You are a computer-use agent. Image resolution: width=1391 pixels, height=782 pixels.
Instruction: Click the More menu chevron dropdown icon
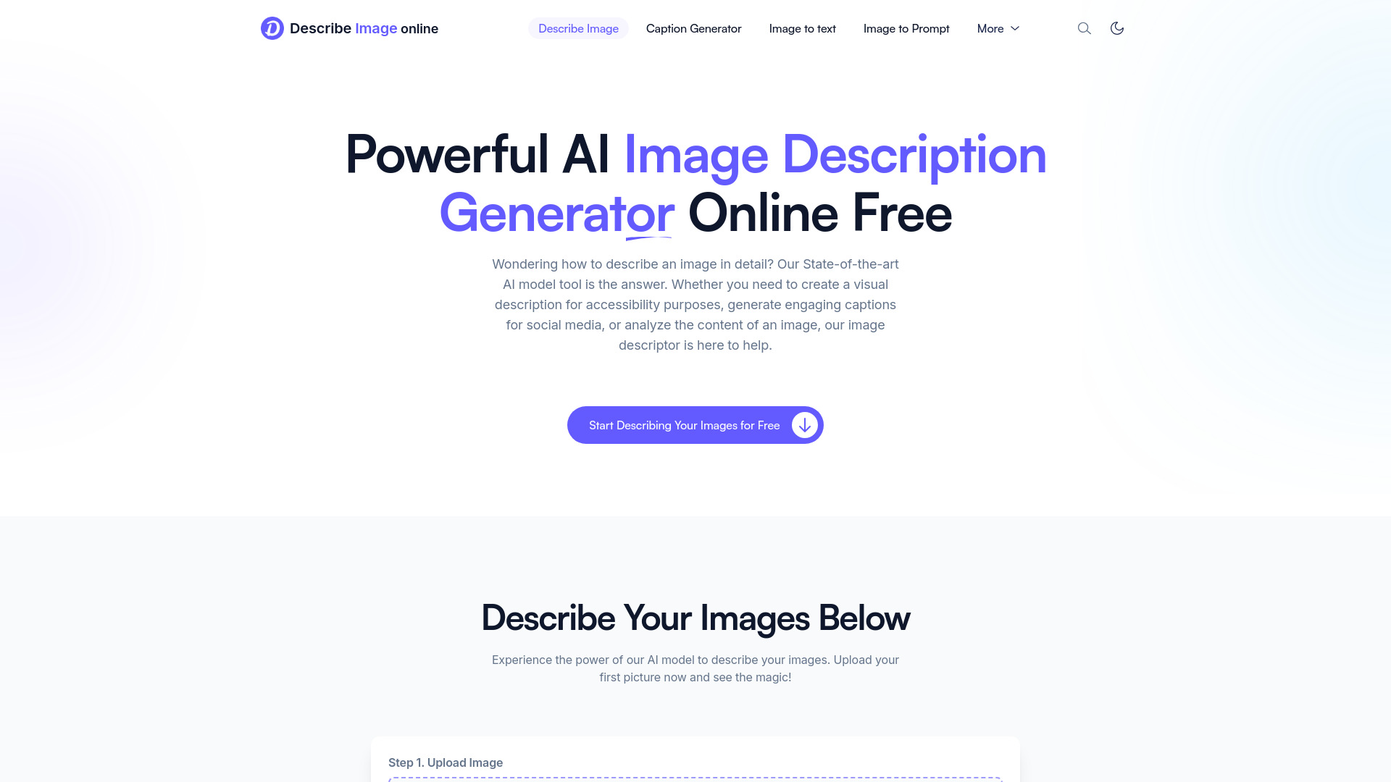1016,29
